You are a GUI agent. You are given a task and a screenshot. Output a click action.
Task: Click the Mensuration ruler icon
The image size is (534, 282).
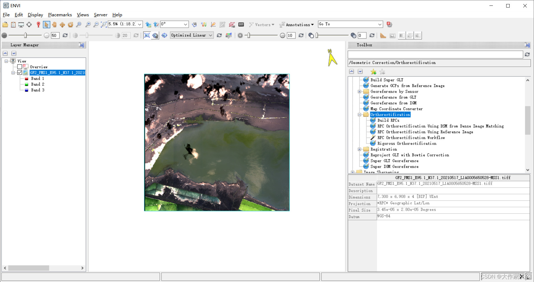tap(383, 35)
